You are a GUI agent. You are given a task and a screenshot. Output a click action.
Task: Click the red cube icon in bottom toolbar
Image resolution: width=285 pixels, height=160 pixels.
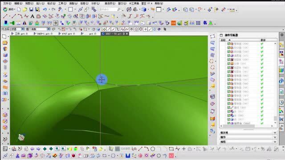(x=73, y=156)
